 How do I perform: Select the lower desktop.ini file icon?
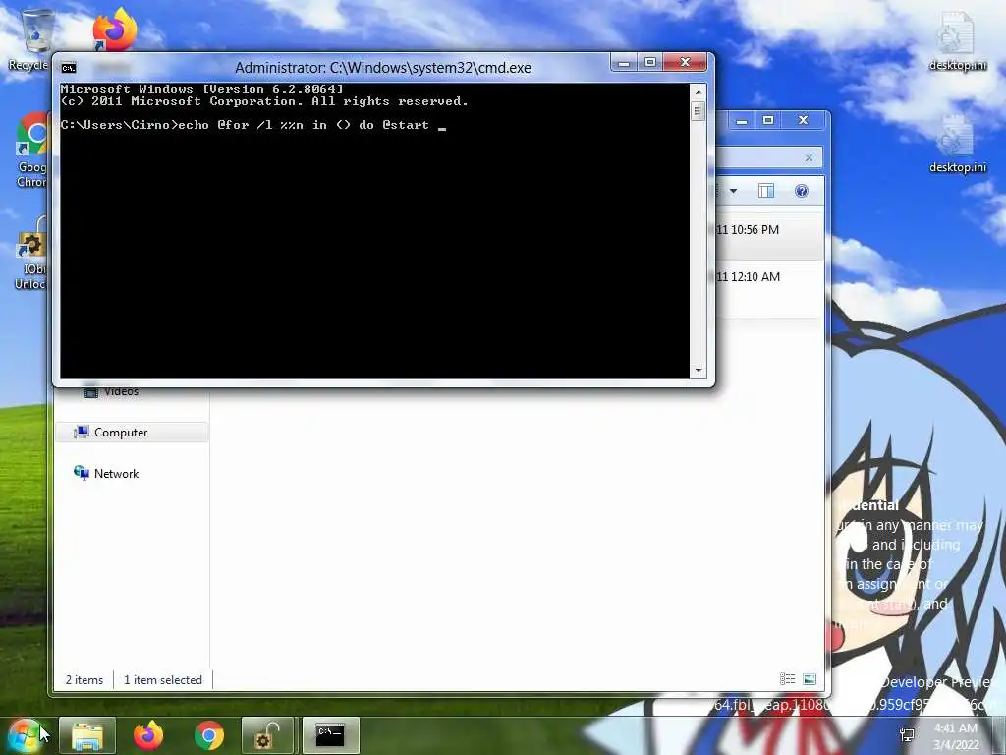(957, 143)
